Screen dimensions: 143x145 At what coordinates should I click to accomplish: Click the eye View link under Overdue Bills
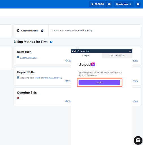(68, 101)
